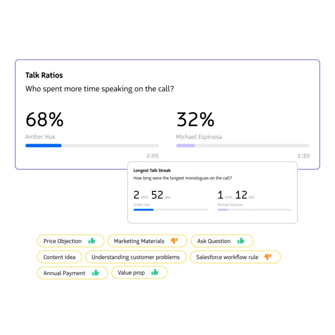Click thumbs-down icon on Marketing Materials tag
This screenshot has width=335, height=335.
(174, 241)
